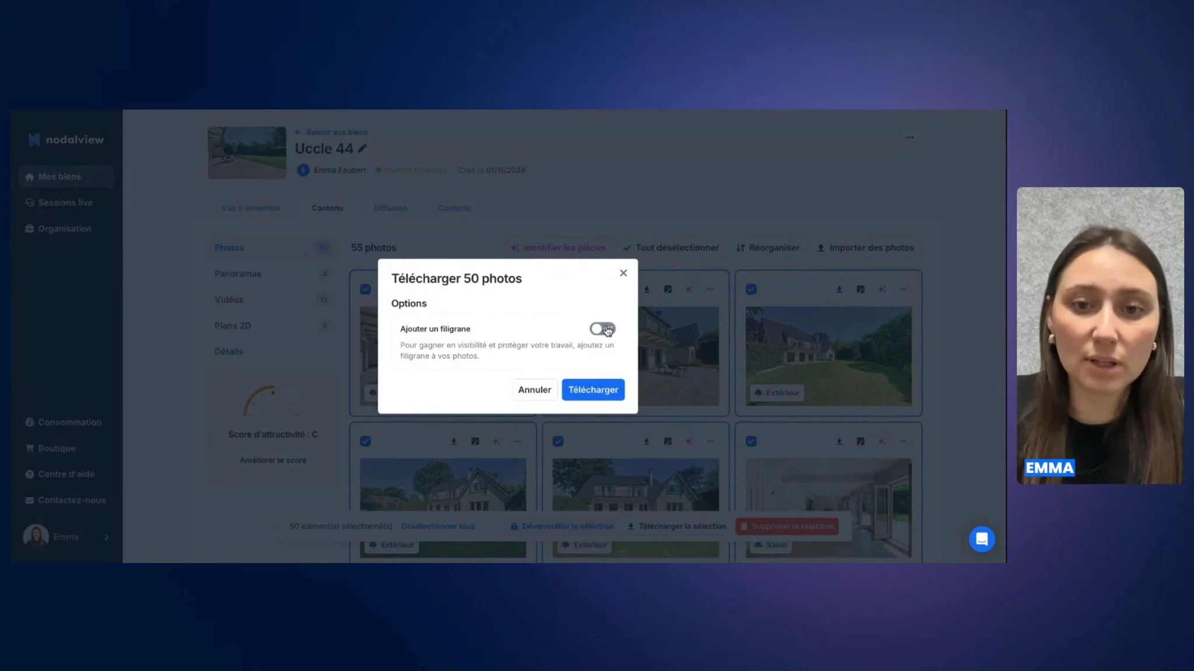
Task: Download the Salon photo
Action: click(x=840, y=442)
